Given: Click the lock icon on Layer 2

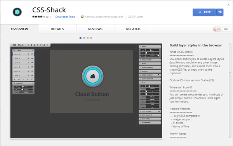Looking at the screenshot, I should pos(28,63).
